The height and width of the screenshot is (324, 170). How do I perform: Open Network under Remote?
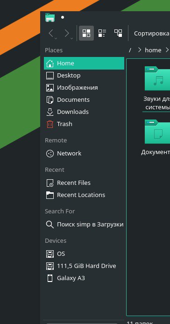pyautogui.click(x=84, y=154)
